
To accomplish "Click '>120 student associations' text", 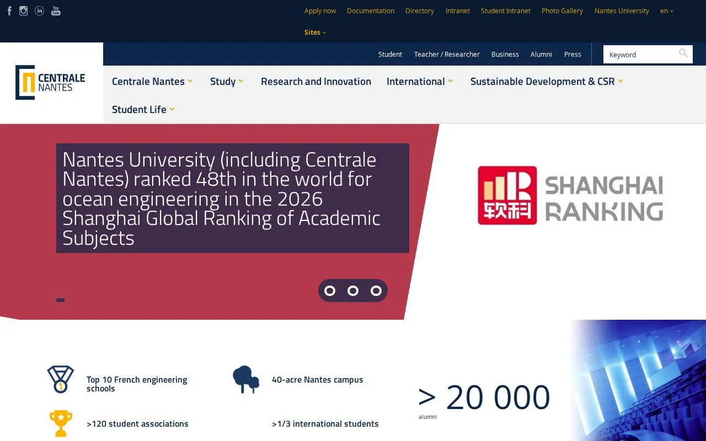I will (137, 424).
